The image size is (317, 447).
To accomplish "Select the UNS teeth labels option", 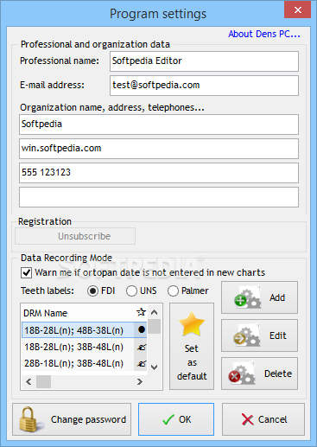I will point(131,291).
